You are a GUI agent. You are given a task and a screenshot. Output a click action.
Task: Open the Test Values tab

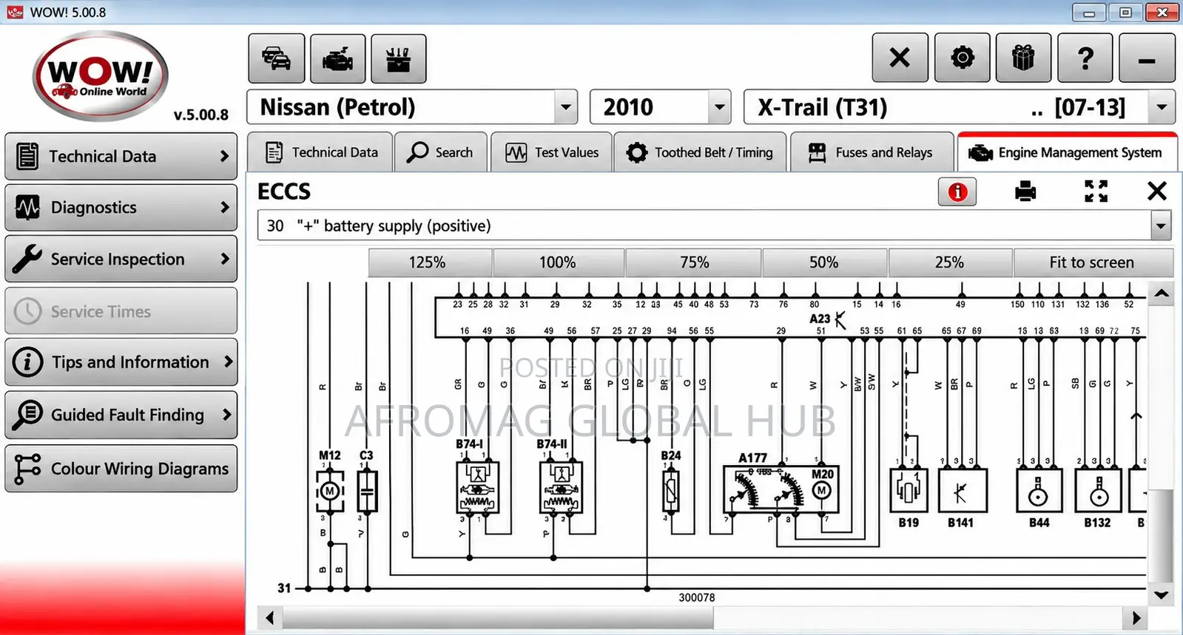pos(551,152)
